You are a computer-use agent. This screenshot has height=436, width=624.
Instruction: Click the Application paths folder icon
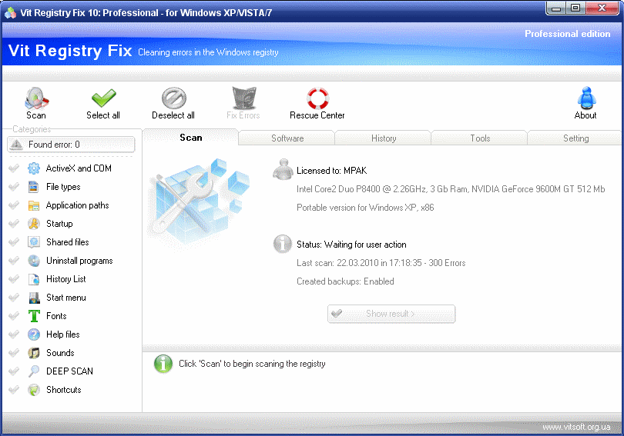pyautogui.click(x=34, y=205)
